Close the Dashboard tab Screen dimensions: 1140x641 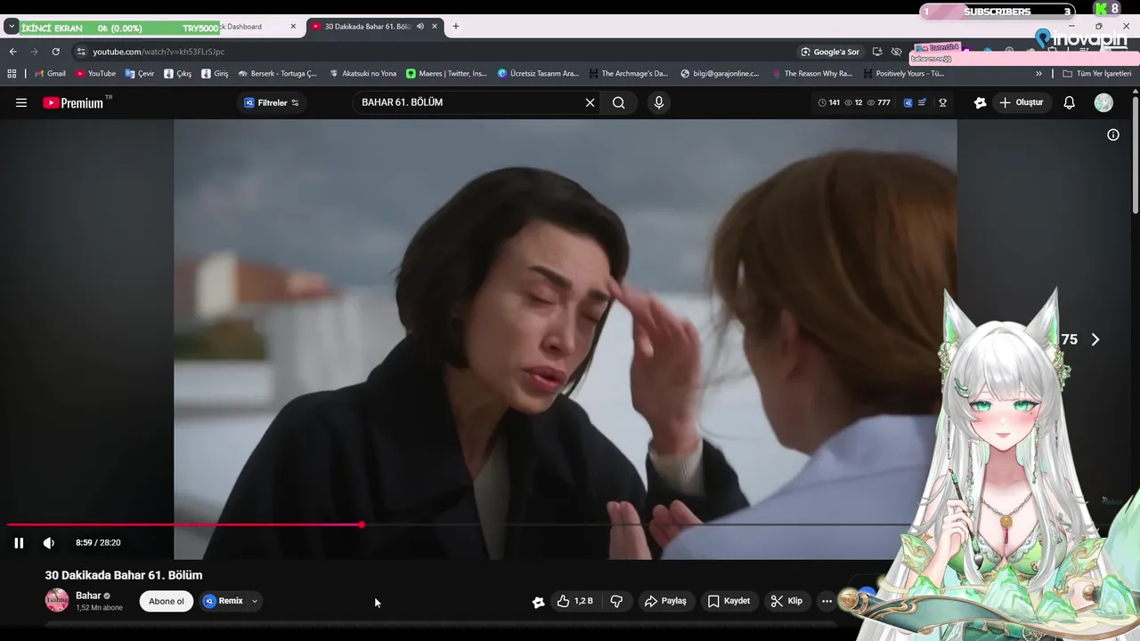tap(293, 27)
